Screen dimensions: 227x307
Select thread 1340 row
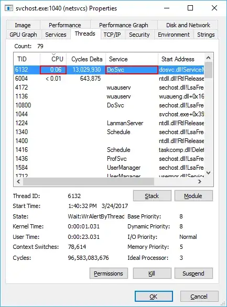pyautogui.click(x=109, y=132)
